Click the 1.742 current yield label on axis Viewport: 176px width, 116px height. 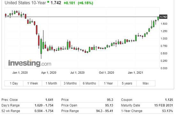click(x=163, y=17)
